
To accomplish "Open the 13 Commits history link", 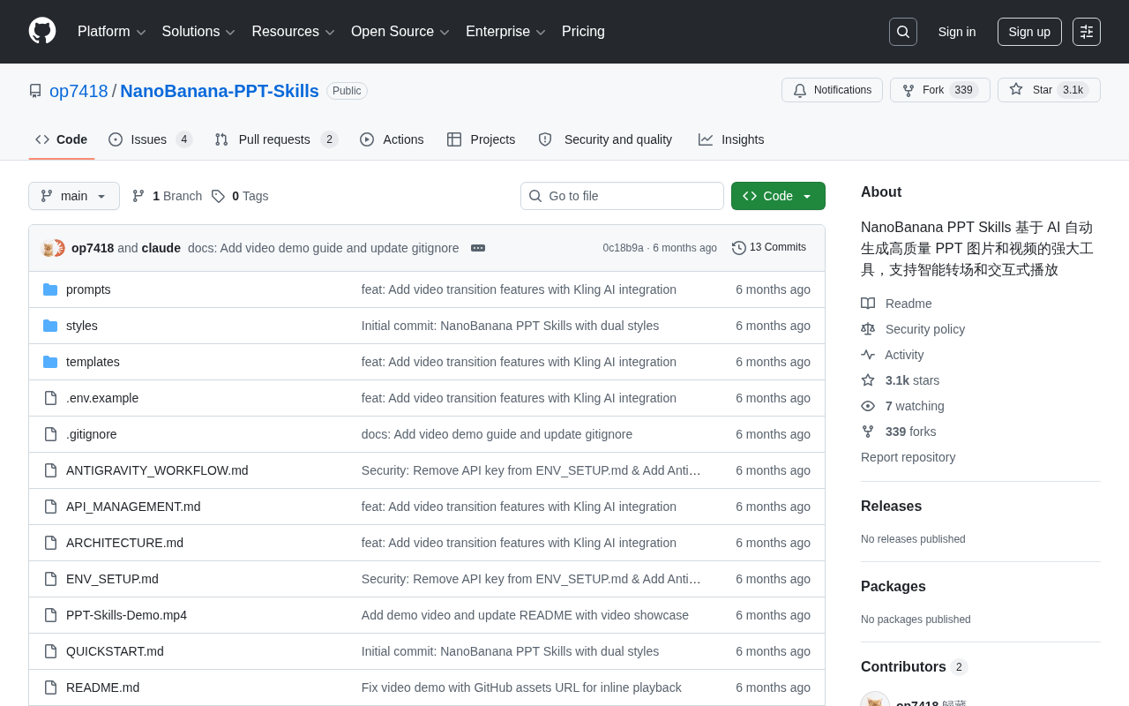I will tap(769, 248).
